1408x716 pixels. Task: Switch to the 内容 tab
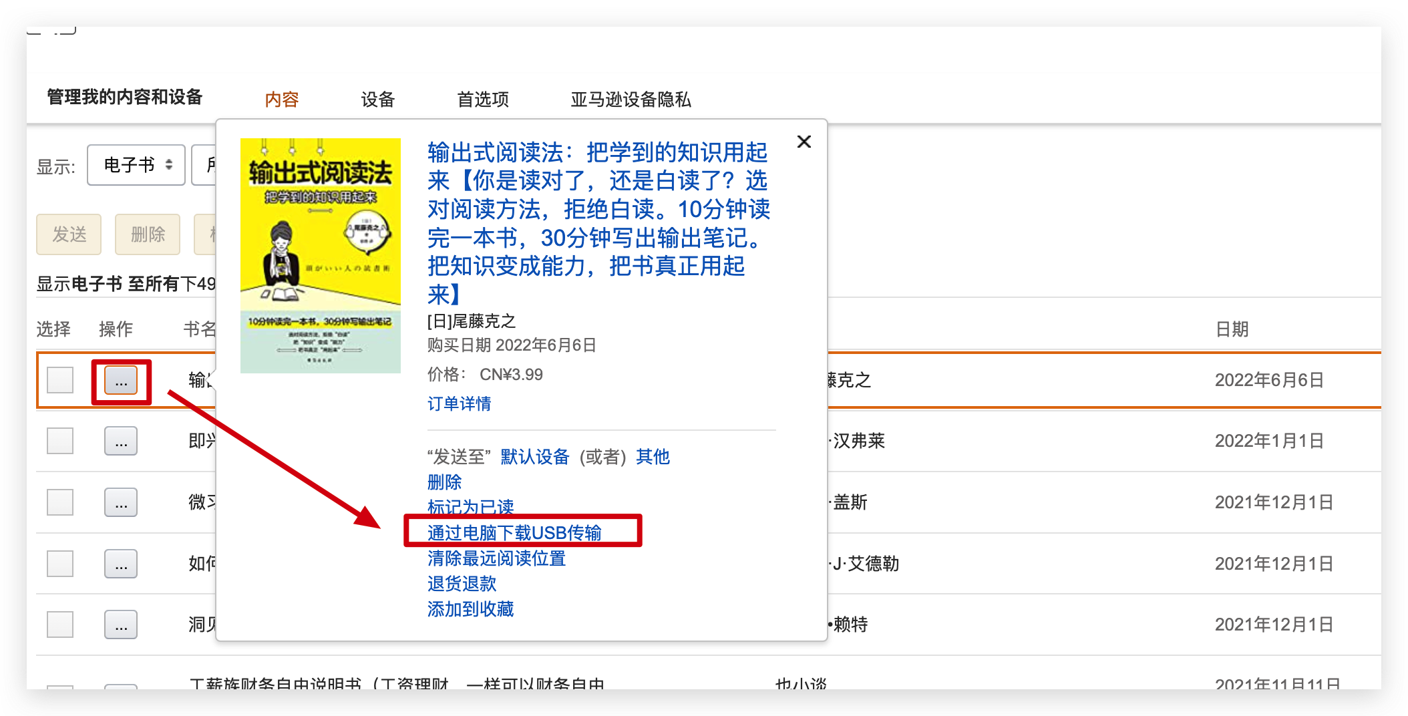pos(282,100)
